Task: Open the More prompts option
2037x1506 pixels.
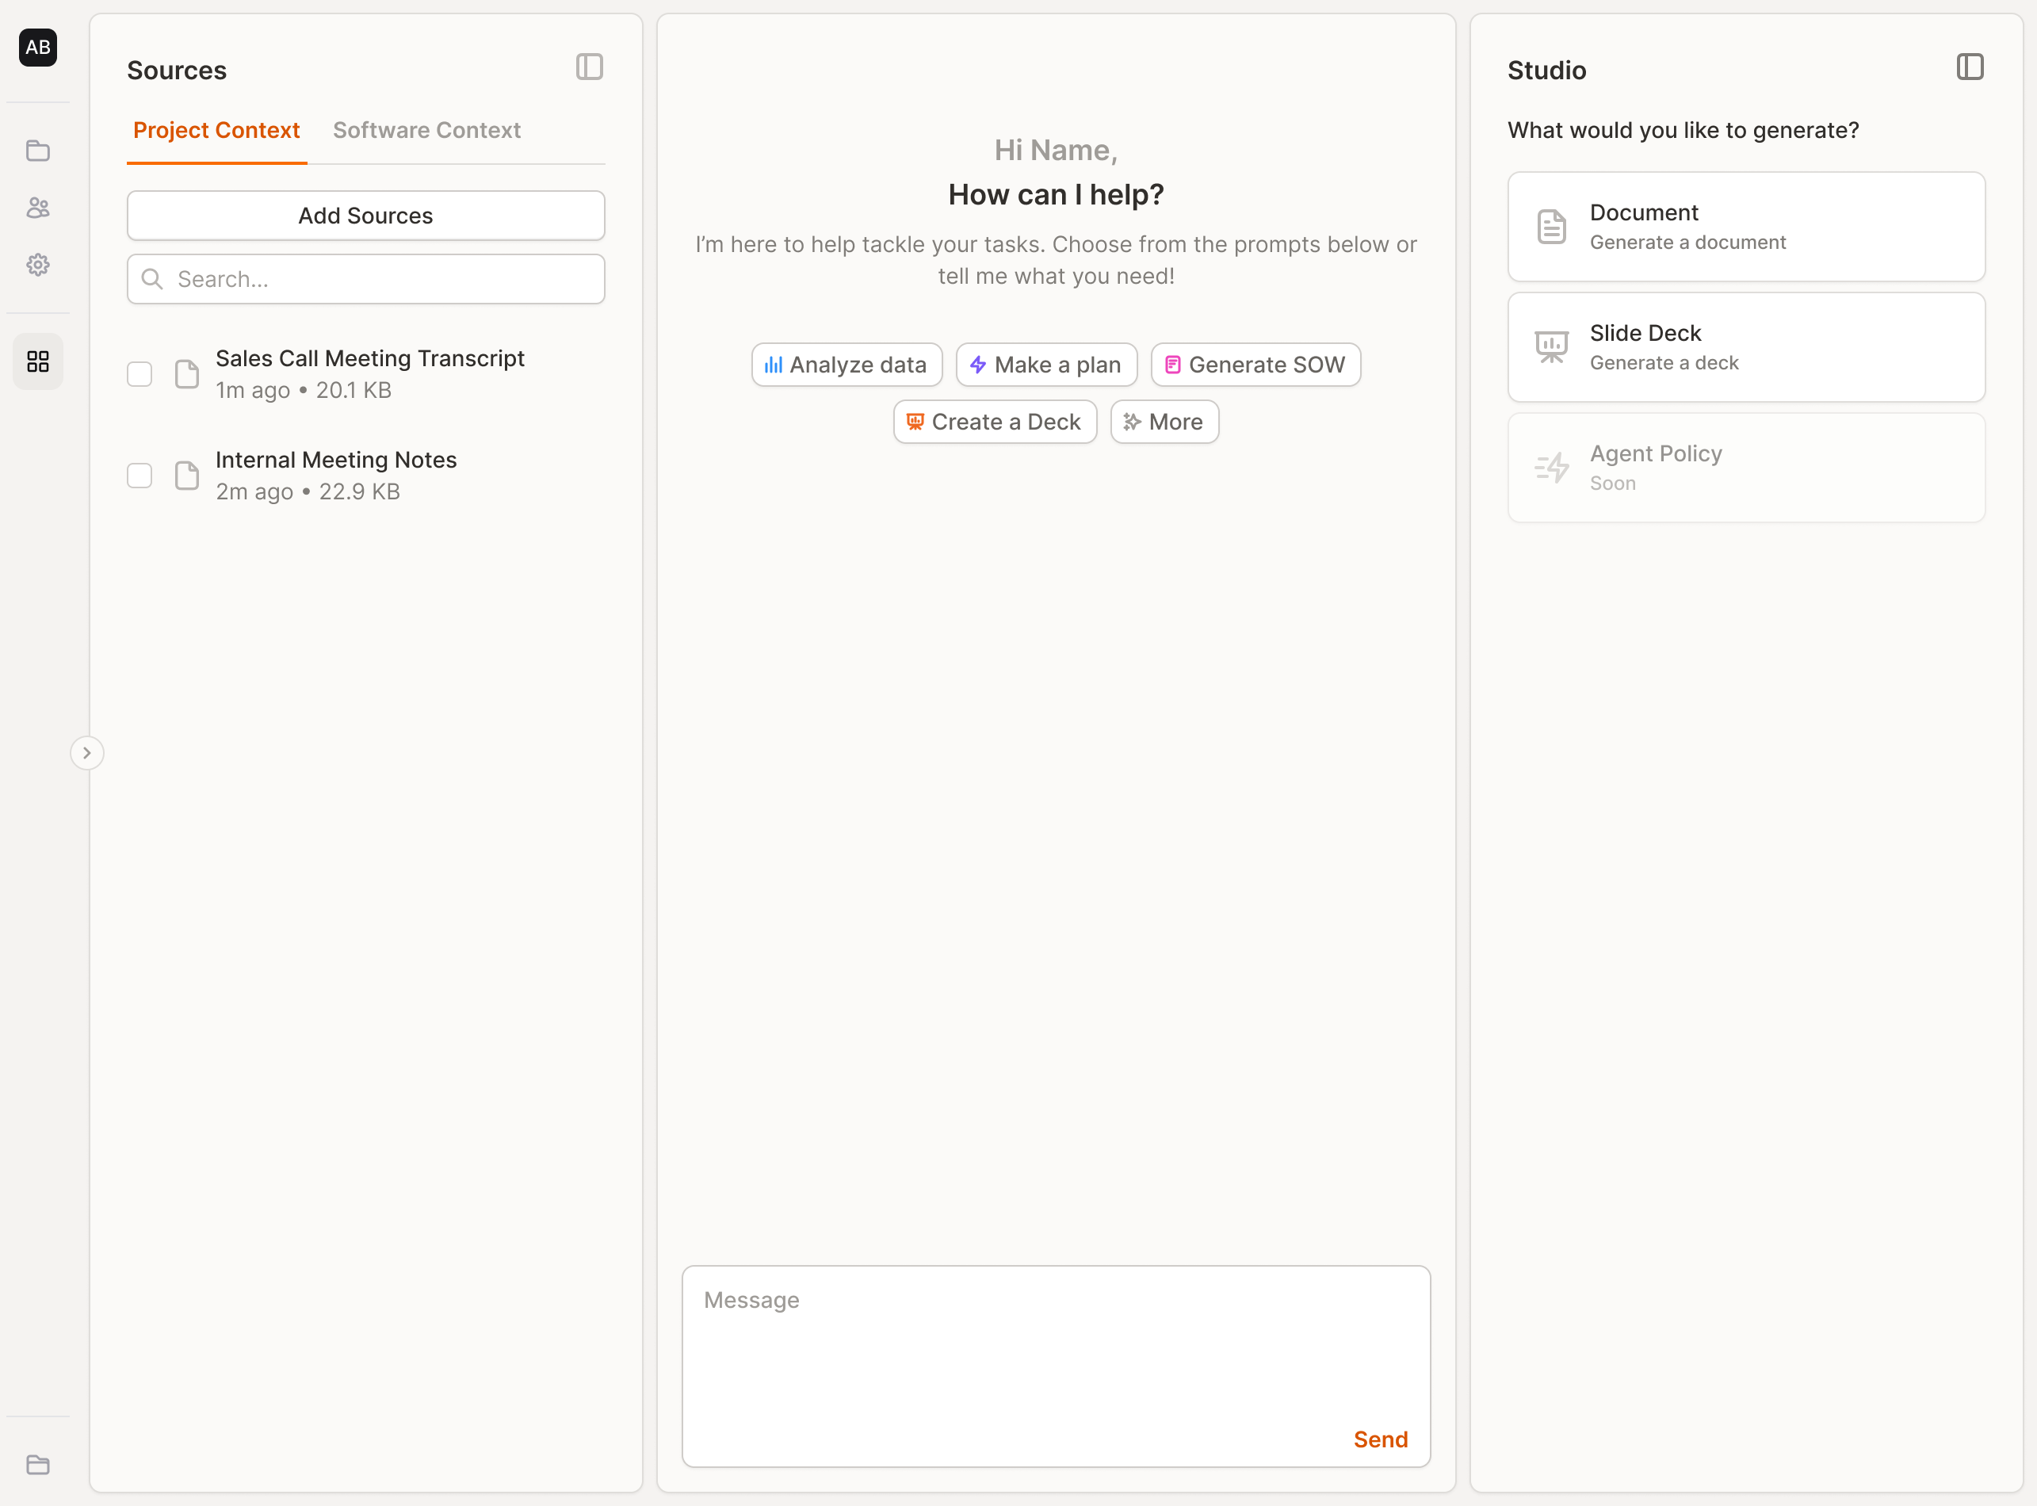Action: (x=1164, y=422)
